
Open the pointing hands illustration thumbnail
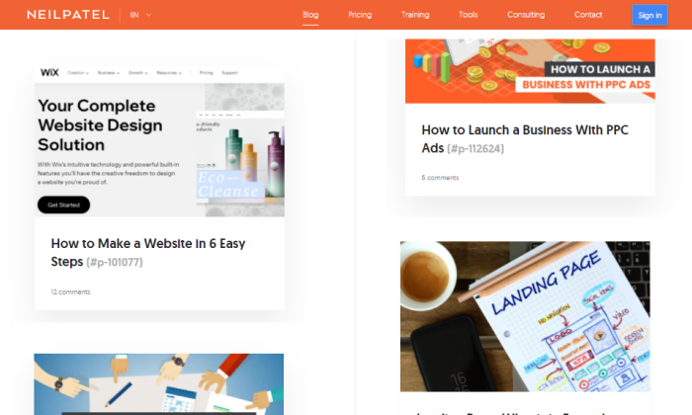159,384
